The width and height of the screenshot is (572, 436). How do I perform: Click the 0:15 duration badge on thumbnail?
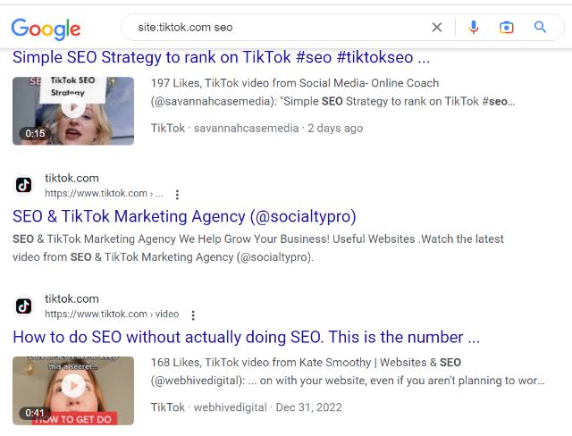point(34,134)
